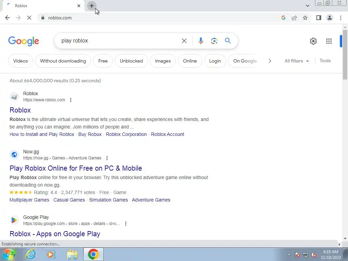
Task: Click the Google Play favicon
Action: (x=14, y=220)
